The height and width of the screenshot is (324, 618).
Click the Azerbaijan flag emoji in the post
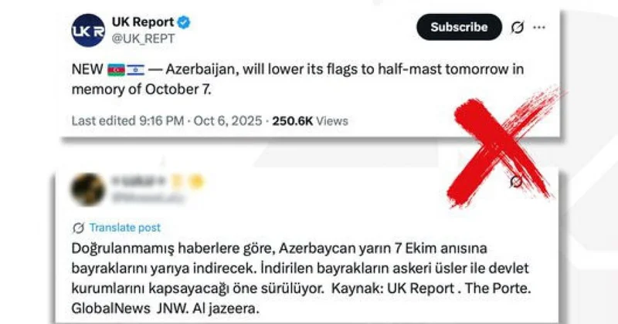click(117, 69)
